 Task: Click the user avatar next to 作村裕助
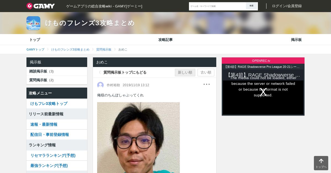100,85
